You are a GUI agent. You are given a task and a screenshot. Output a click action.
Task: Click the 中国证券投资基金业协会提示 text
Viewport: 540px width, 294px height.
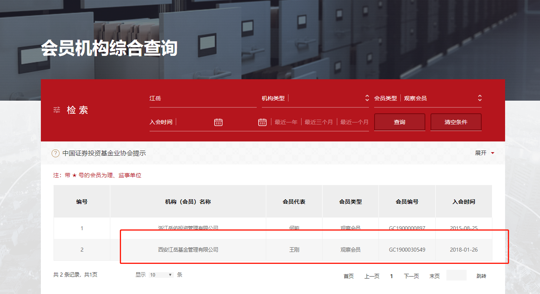(104, 153)
